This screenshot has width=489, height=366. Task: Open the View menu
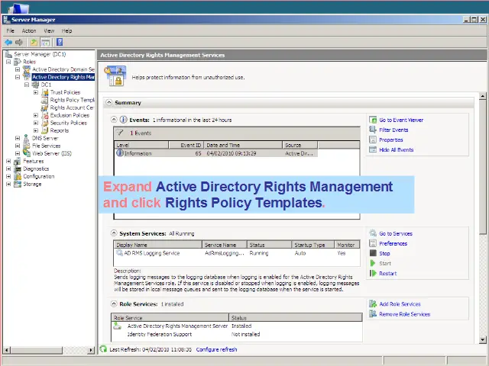pyautogui.click(x=49, y=30)
